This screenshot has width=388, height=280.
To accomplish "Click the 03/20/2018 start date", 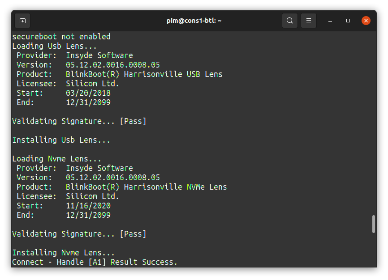I will point(88,93).
